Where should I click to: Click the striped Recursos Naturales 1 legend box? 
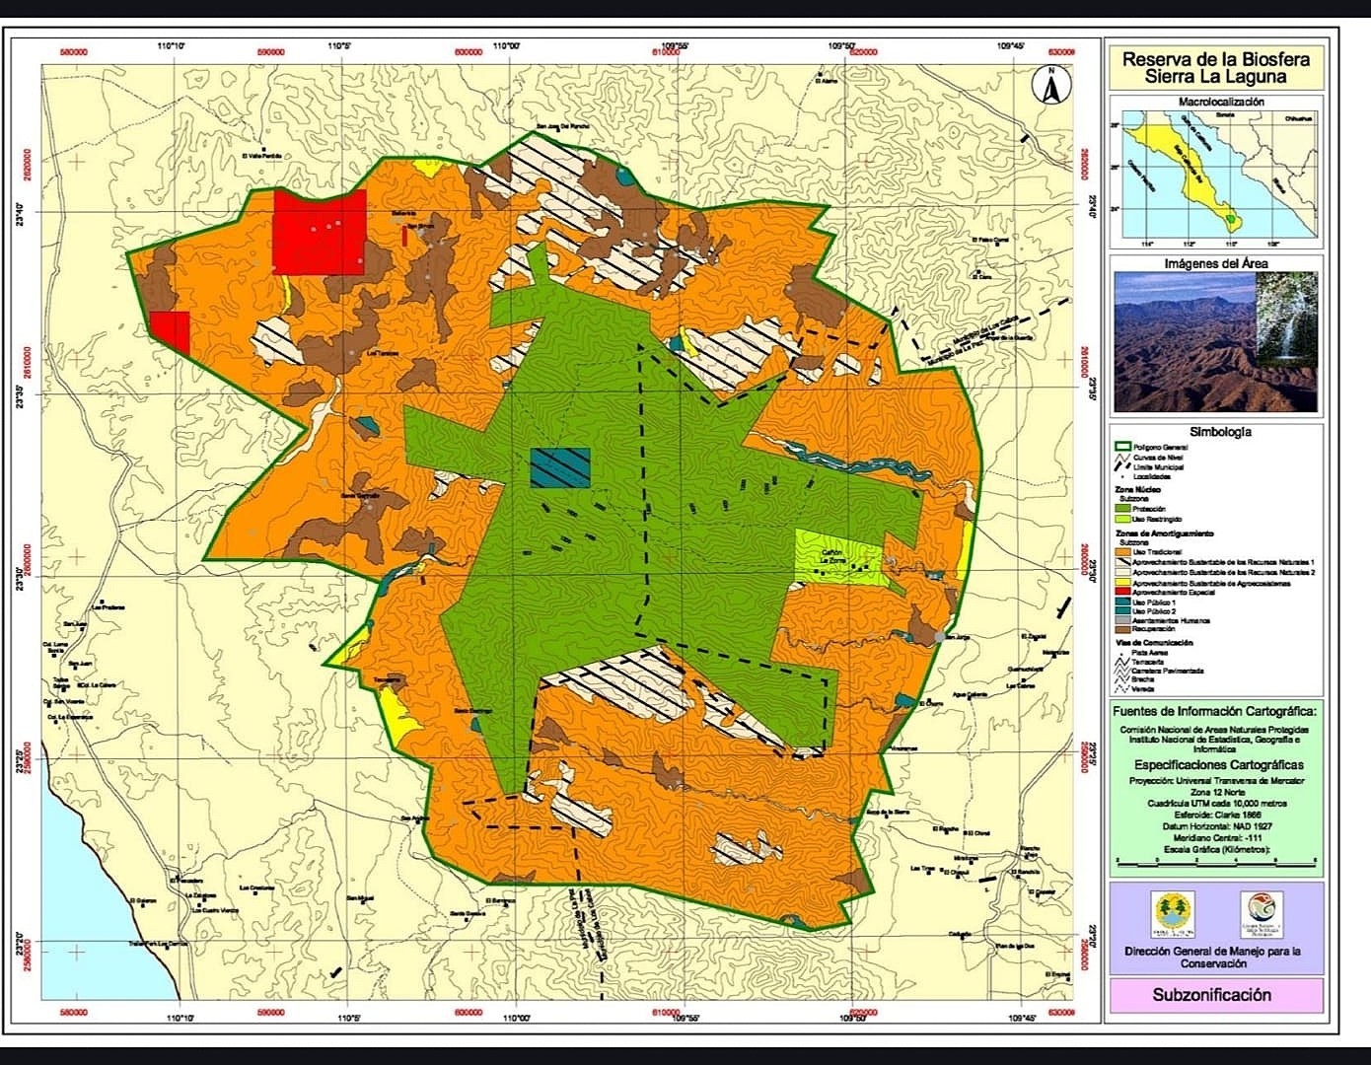pyautogui.click(x=1121, y=562)
